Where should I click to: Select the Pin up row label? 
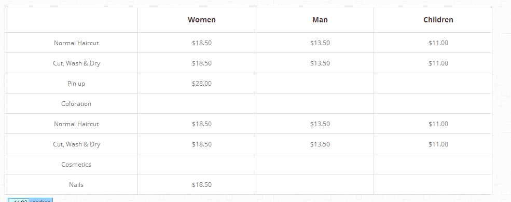tap(76, 84)
